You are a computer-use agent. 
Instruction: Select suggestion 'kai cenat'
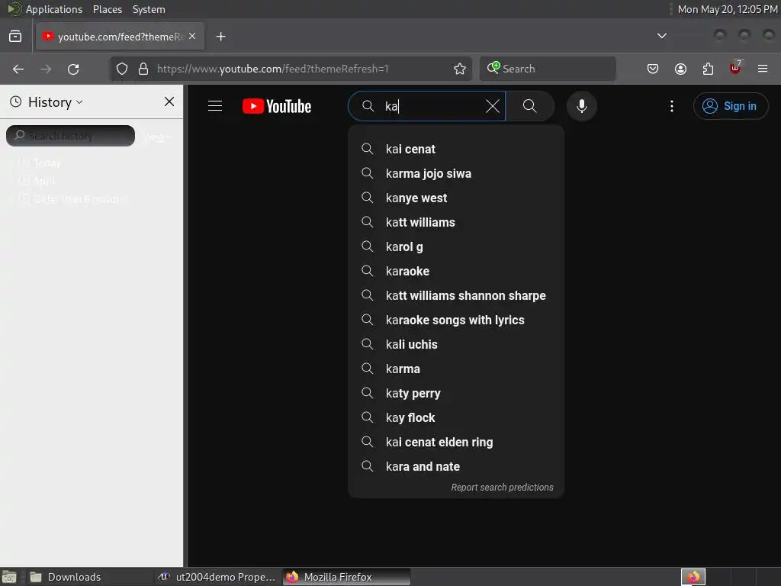[x=456, y=149]
